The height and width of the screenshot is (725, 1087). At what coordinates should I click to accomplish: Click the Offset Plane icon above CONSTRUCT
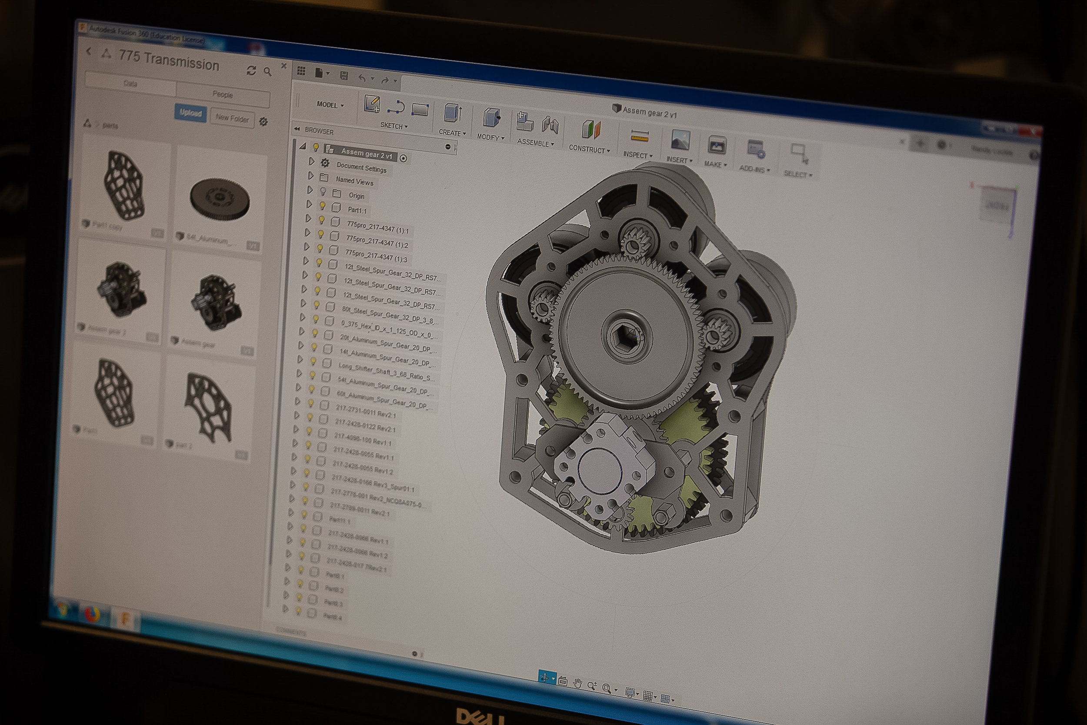click(591, 130)
